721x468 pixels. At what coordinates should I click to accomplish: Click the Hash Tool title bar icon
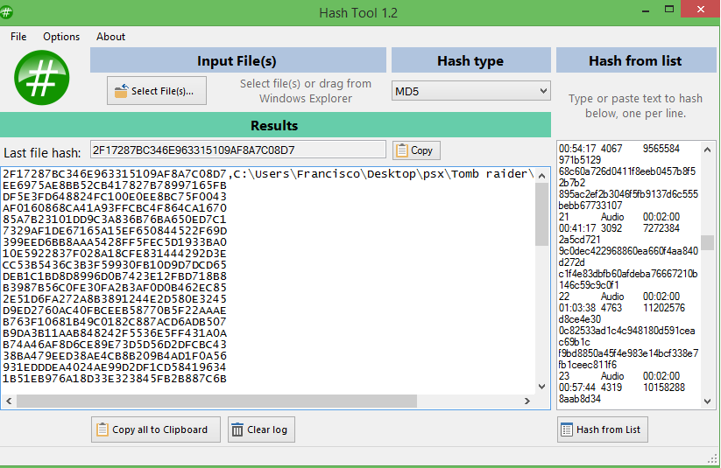pos(5,12)
